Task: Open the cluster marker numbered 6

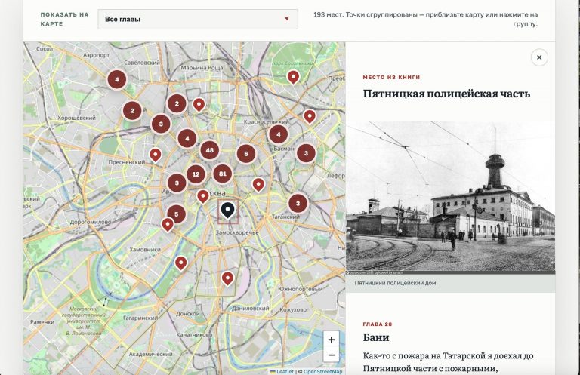Action: (246, 154)
